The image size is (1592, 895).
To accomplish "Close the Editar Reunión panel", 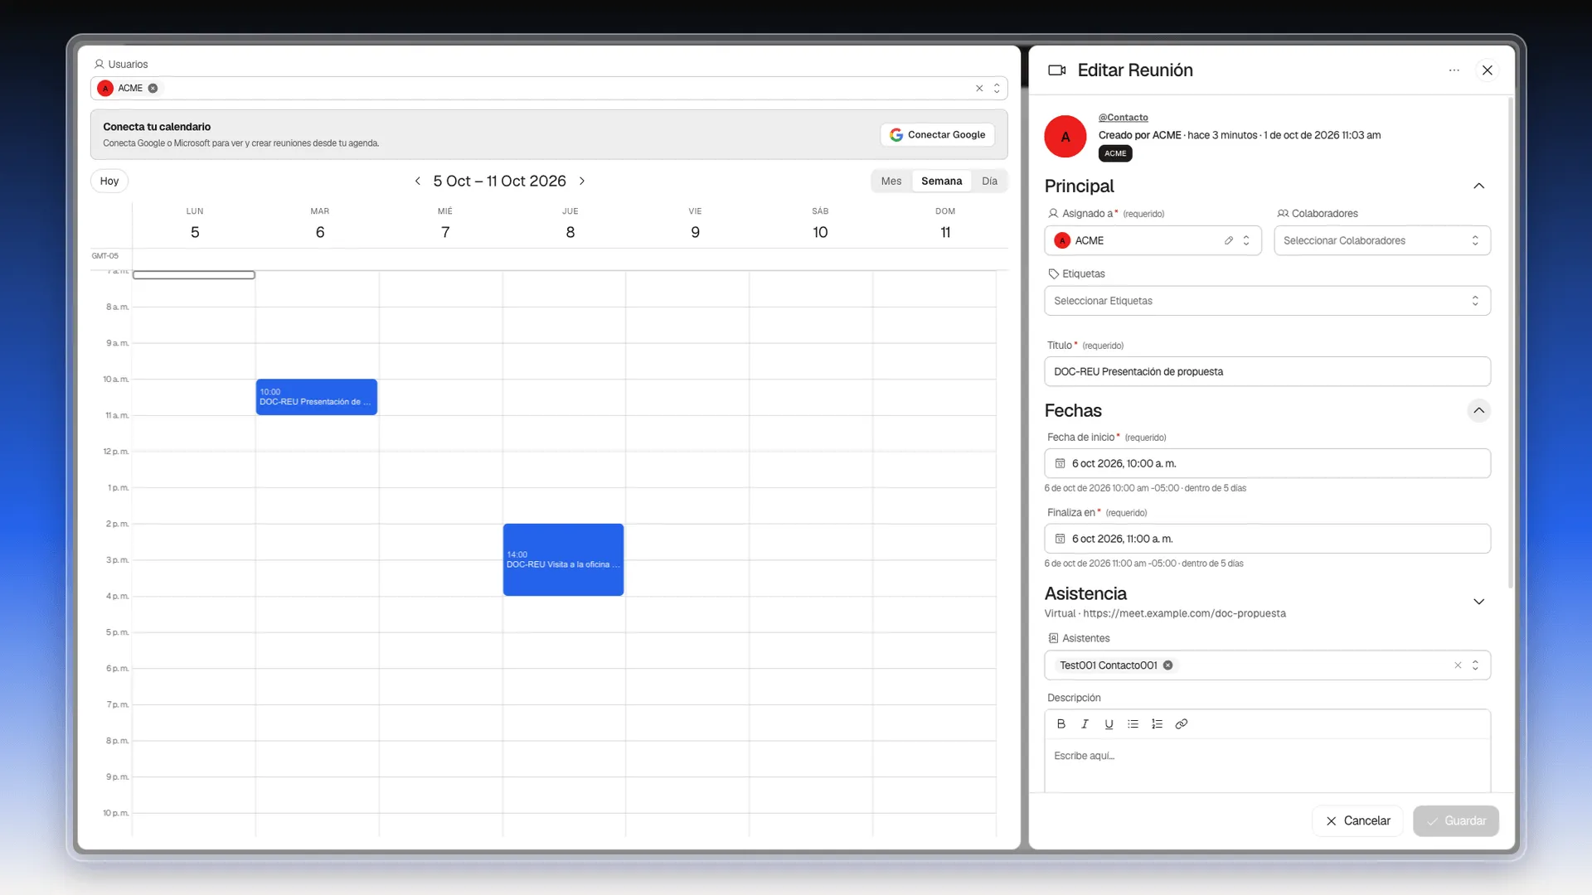I will (1487, 70).
